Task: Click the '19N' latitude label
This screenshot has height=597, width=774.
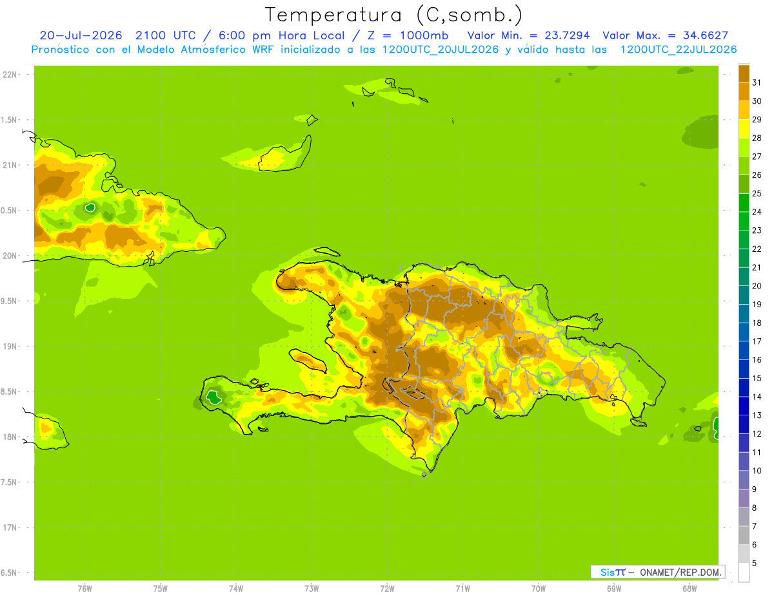Action: (10, 346)
